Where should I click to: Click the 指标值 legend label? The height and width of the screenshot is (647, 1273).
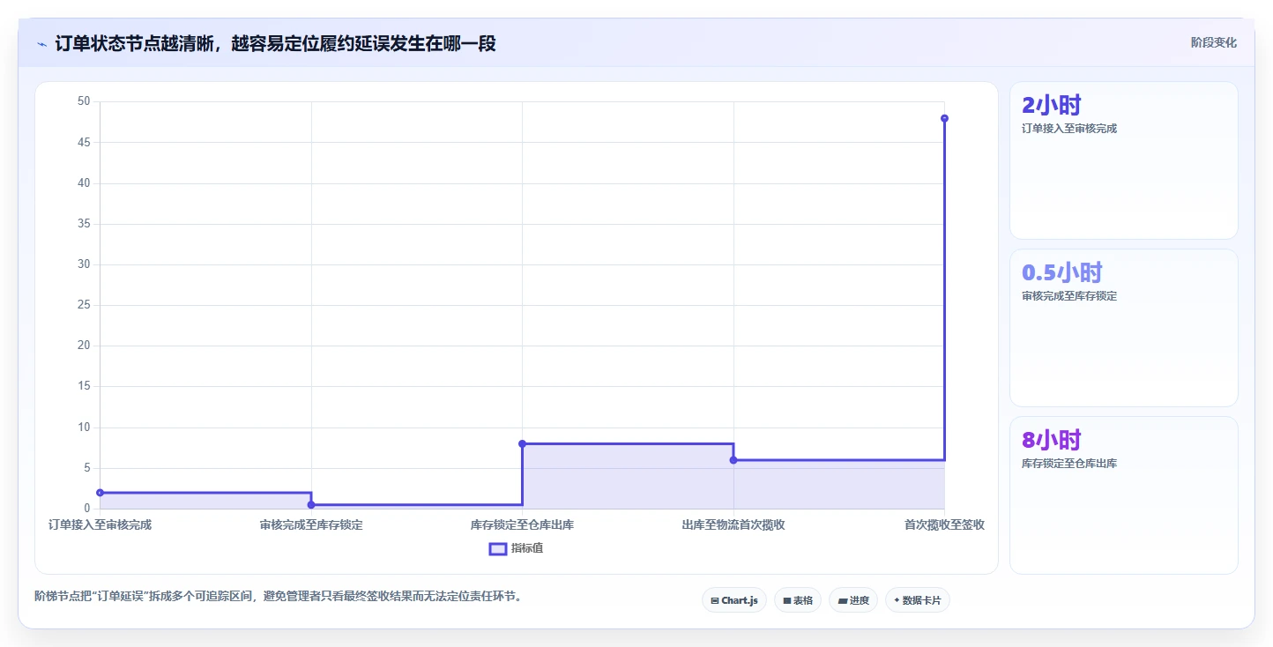coord(527,548)
